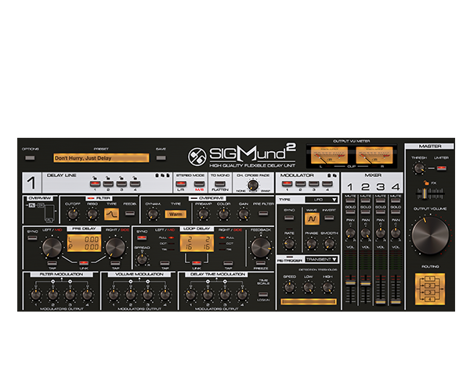
Task: Select delay line 3 button
Action: [x=121, y=184]
